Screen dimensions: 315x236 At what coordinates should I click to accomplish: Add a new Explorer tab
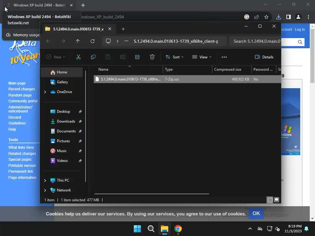click(x=123, y=29)
